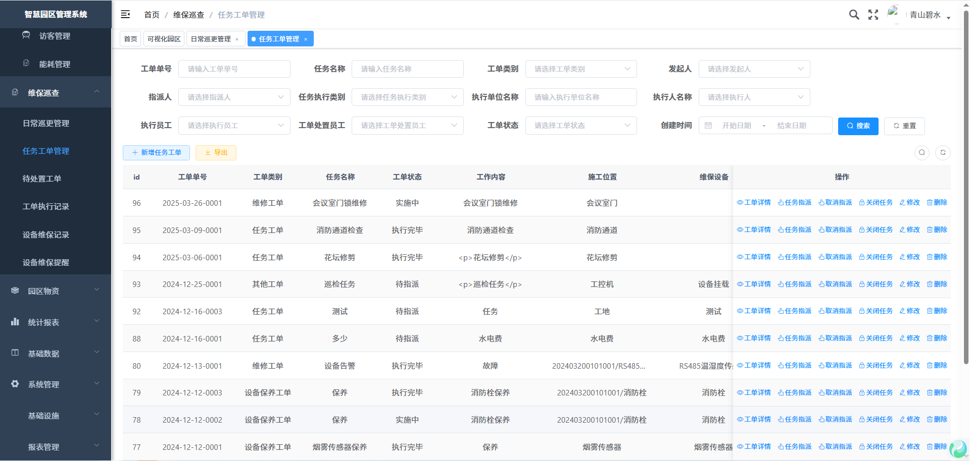Open the 工单状态 dropdown
Image resolution: width=970 pixels, height=461 pixels.
[x=581, y=126]
